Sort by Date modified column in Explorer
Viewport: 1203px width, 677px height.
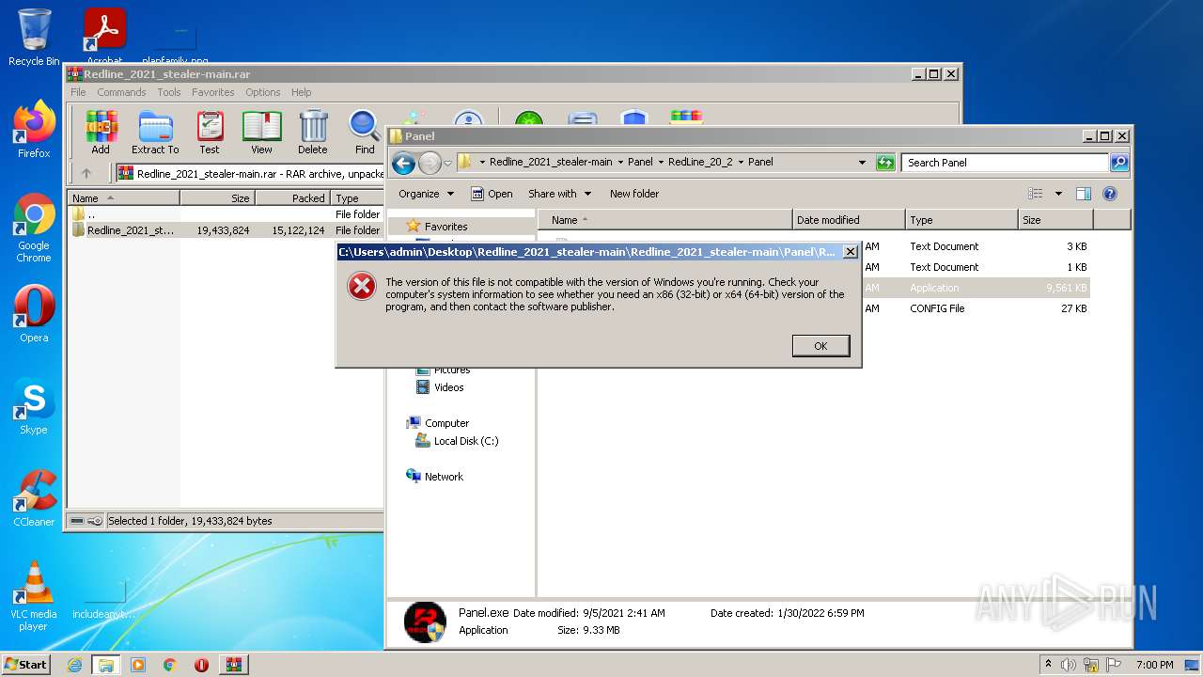point(848,220)
